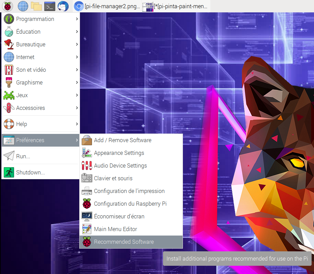Screen dimensions: 314x274
Task: Open Appearance Settings from Préférences
Action: (x=119, y=153)
